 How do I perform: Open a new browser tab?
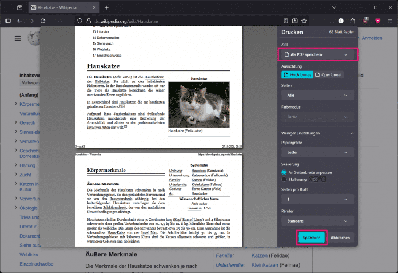tap(106, 7)
